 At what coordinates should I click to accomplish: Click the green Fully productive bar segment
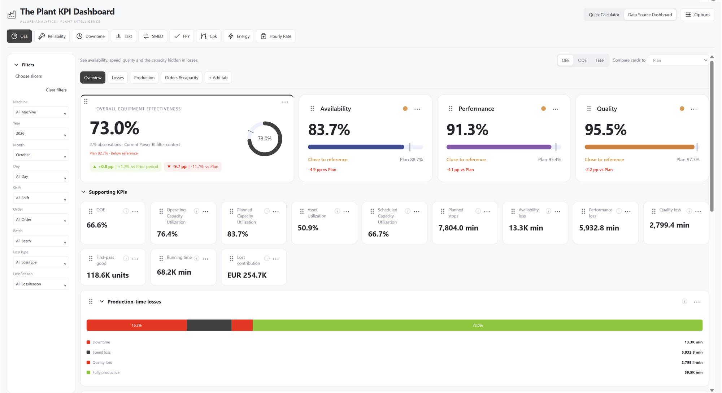(477, 325)
